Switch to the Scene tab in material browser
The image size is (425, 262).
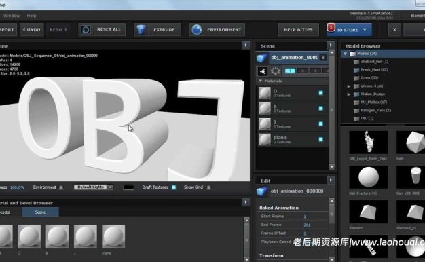pyautogui.click(x=40, y=212)
